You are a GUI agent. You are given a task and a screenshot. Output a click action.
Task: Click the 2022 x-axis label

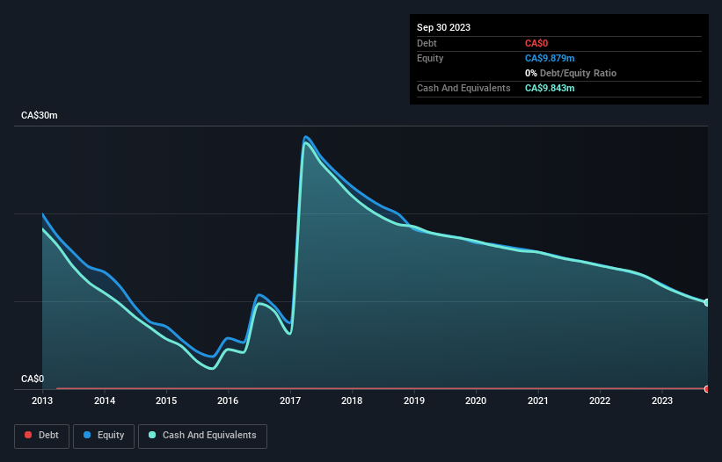click(600, 401)
